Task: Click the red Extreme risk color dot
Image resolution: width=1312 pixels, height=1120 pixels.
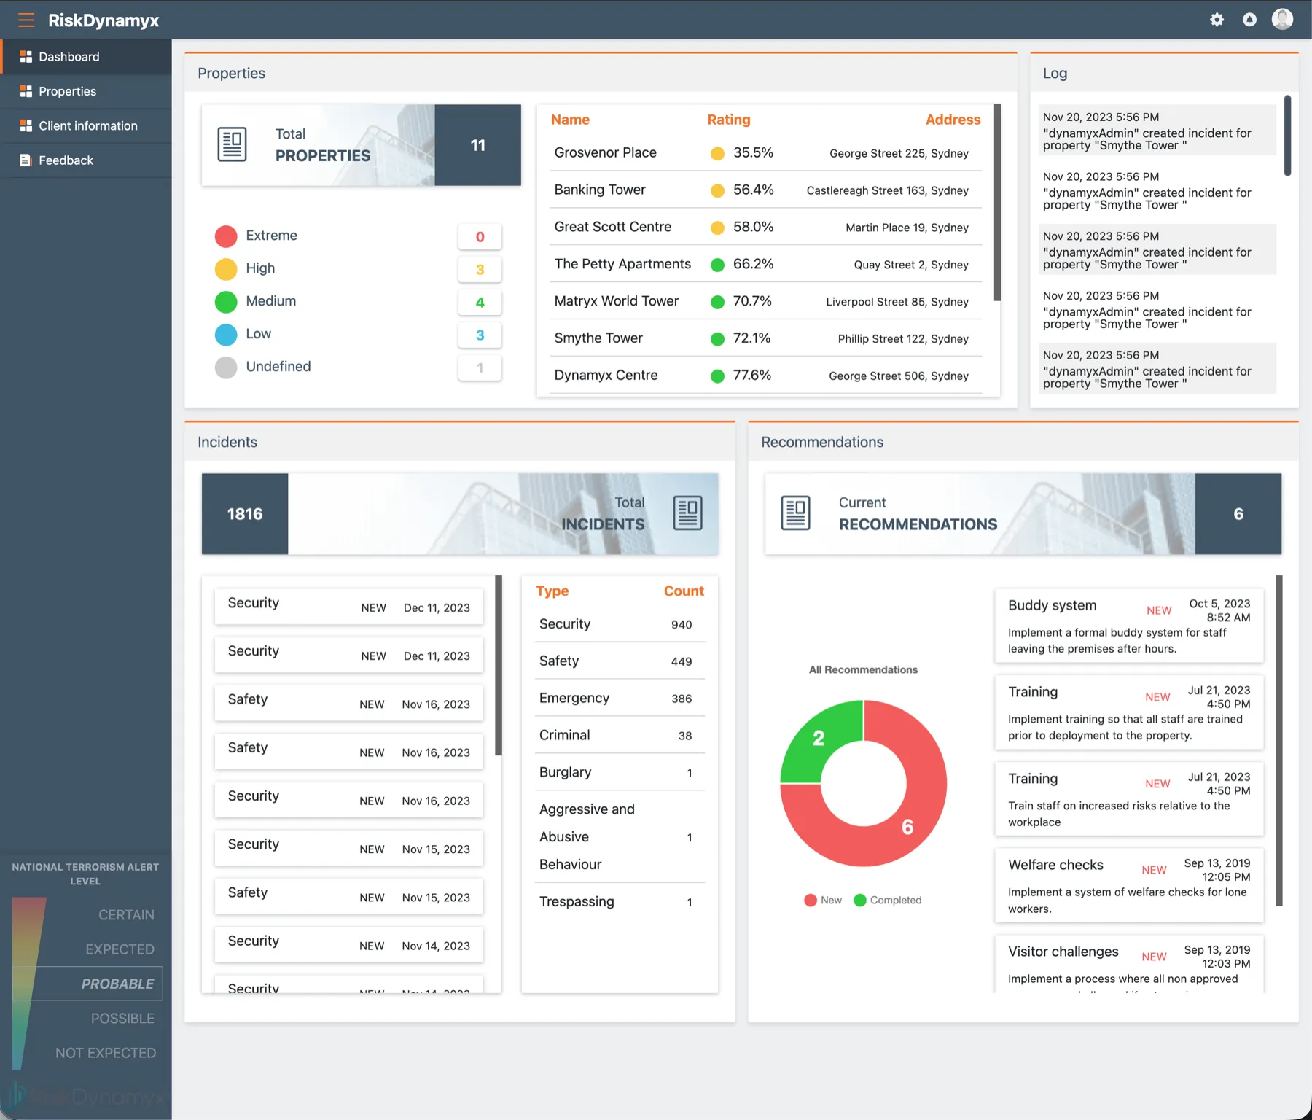Action: pyautogui.click(x=226, y=236)
